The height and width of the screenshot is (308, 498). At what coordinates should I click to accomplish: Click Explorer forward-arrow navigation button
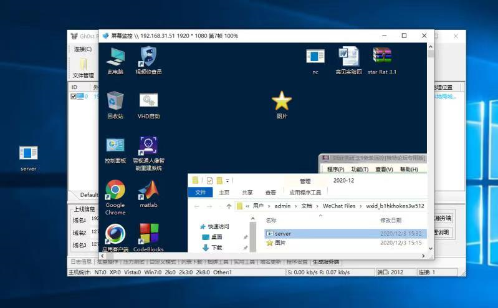pyautogui.click(x=209, y=206)
